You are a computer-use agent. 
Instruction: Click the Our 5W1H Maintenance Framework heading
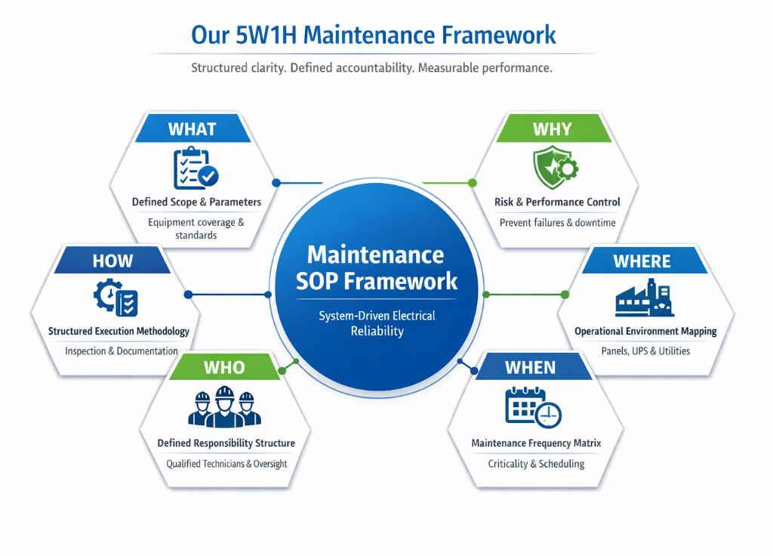tap(373, 35)
